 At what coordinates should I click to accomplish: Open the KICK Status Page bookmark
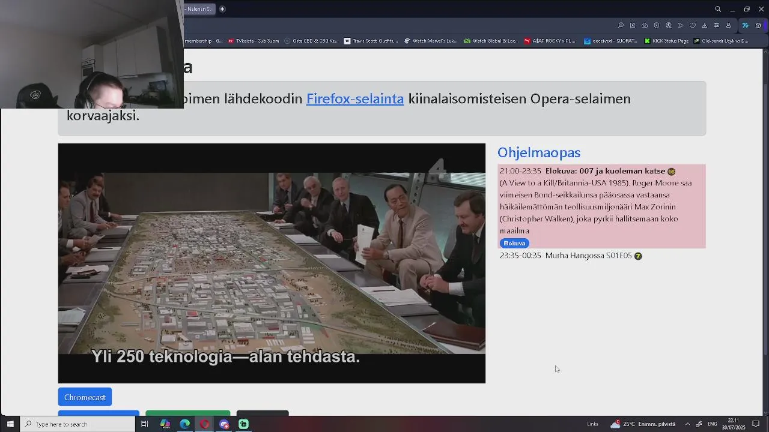[x=666, y=41]
